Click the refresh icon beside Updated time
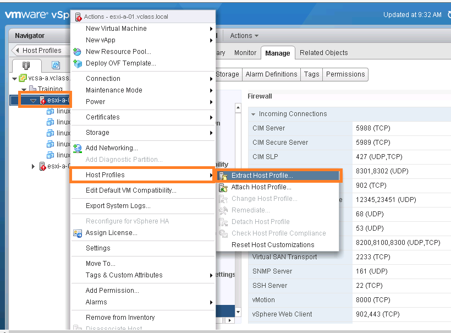451x333 pixels. [x=449, y=15]
